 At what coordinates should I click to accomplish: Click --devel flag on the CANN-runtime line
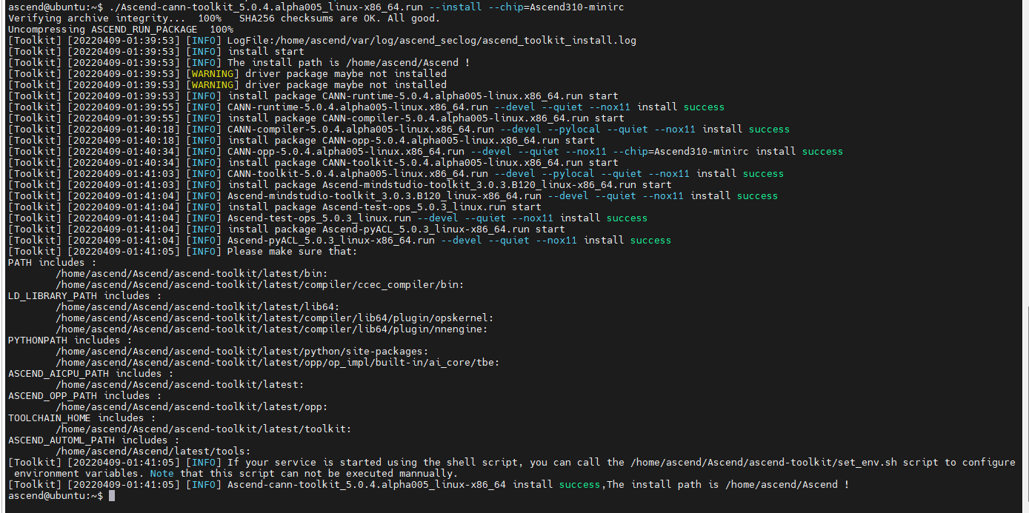(x=515, y=107)
